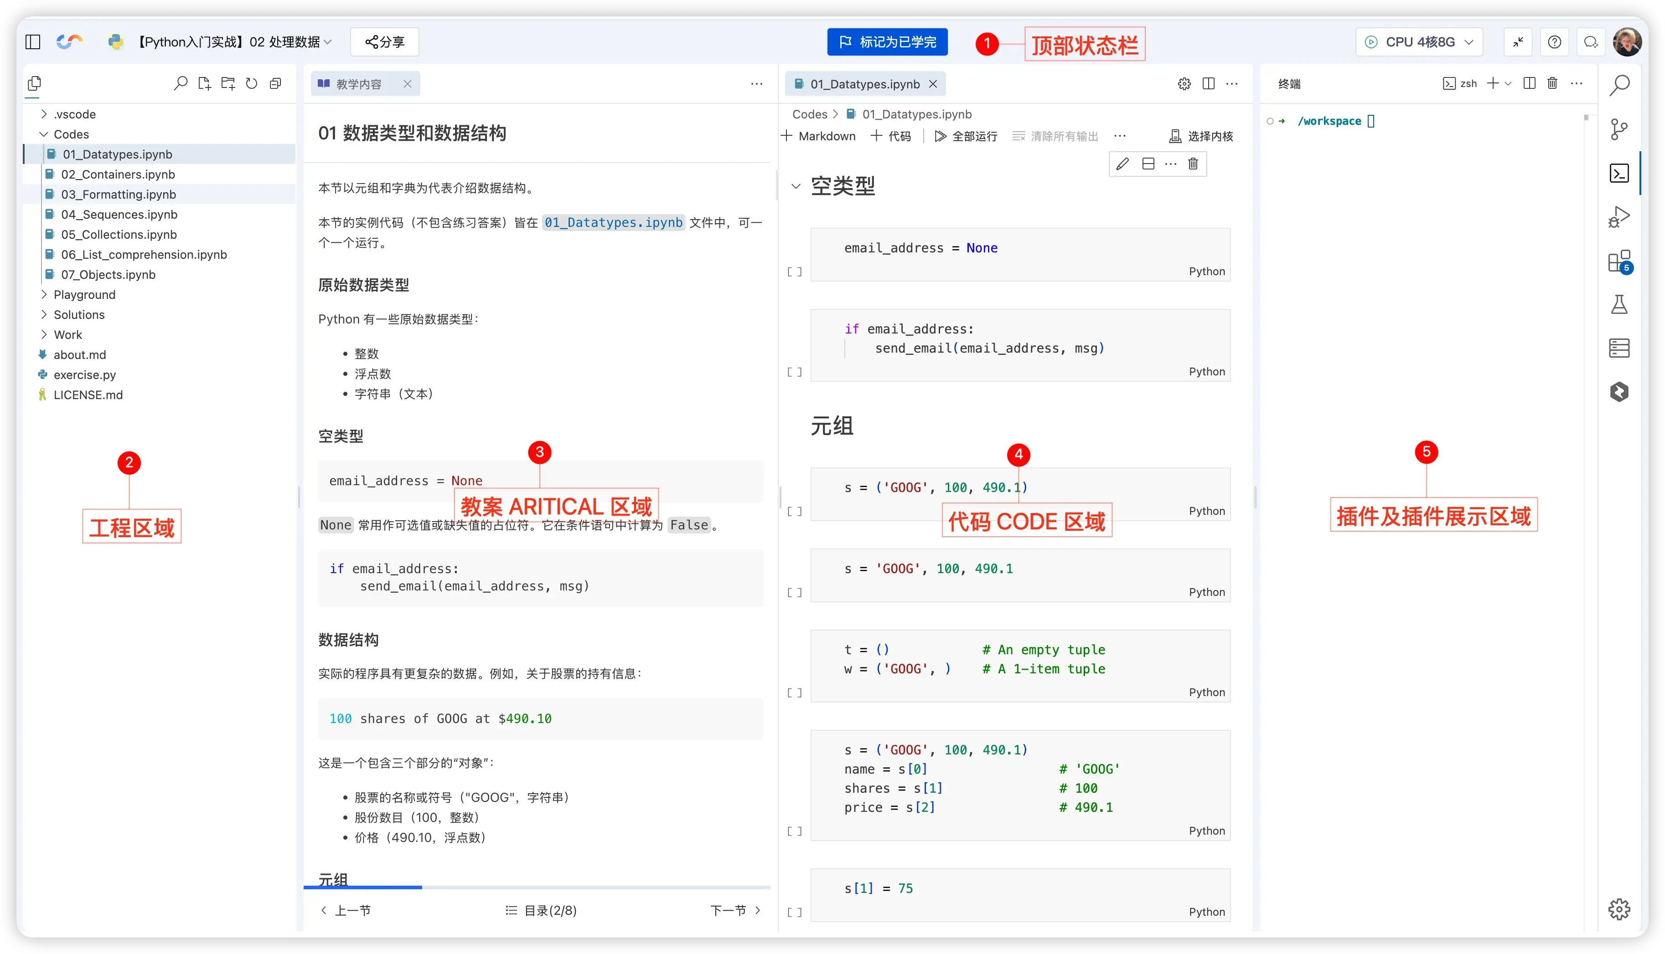Image resolution: width=1665 pixels, height=954 pixels.
Task: Click the lesson reading progress bar
Action: [x=536, y=887]
